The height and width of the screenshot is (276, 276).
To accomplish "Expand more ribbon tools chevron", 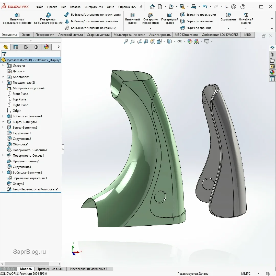I will pyautogui.click(x=272, y=18).
